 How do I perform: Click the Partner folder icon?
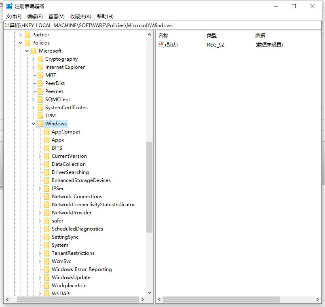pos(27,35)
